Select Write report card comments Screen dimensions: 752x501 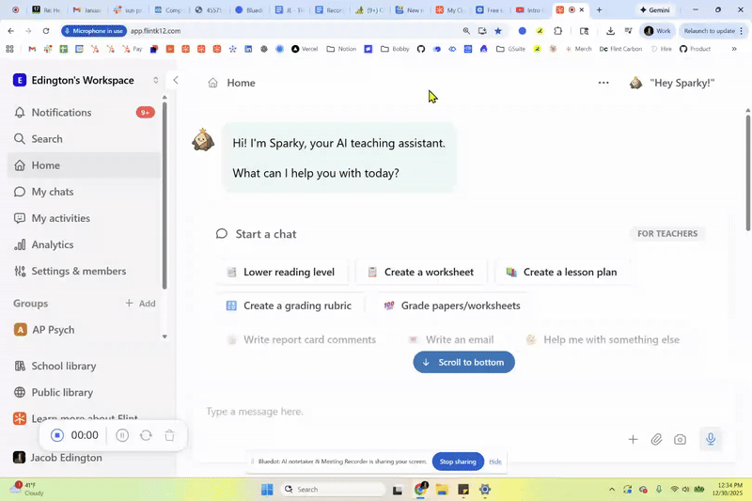tap(302, 339)
